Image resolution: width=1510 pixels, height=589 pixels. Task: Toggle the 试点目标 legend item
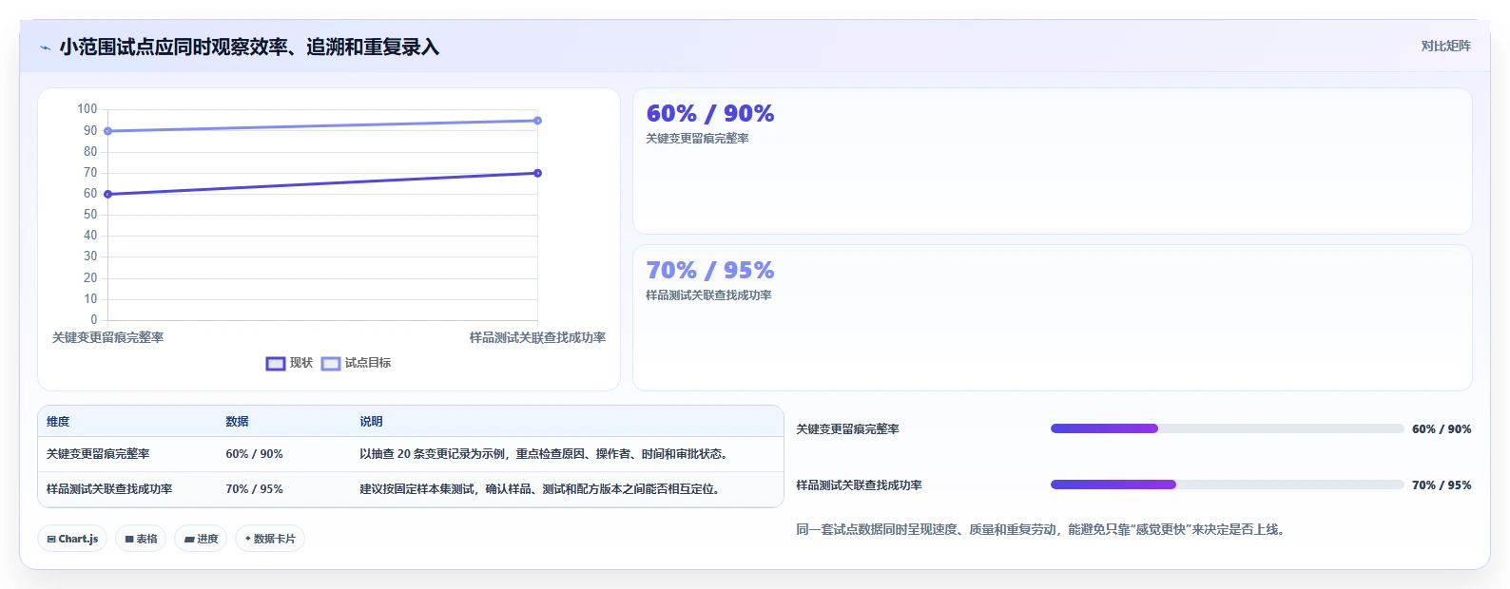tap(356, 363)
